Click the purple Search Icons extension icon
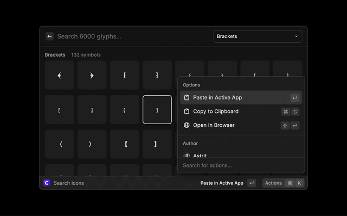Image resolution: width=347 pixels, height=216 pixels. pyautogui.click(x=47, y=183)
